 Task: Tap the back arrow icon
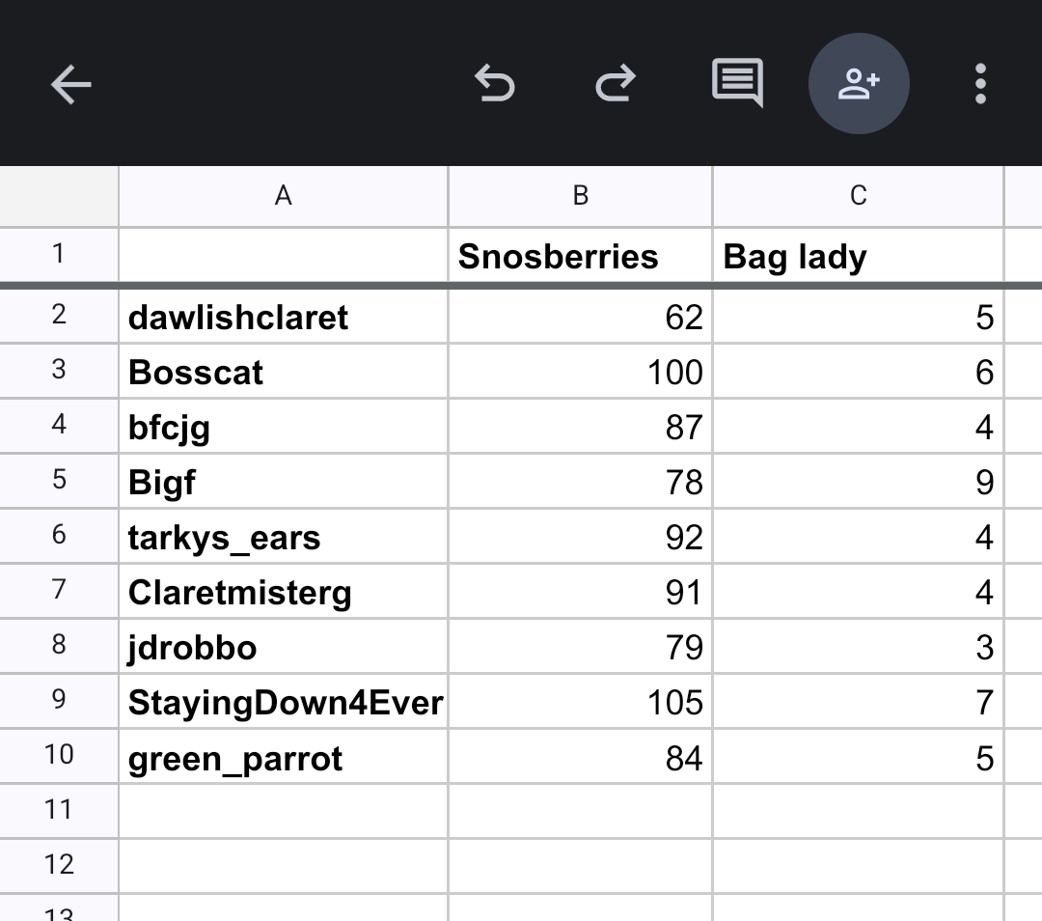point(70,85)
